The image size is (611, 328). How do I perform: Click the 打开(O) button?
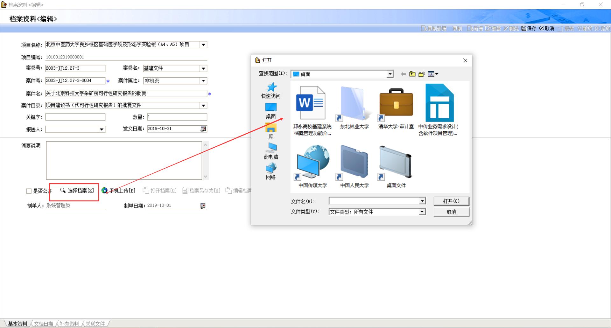[x=451, y=201]
